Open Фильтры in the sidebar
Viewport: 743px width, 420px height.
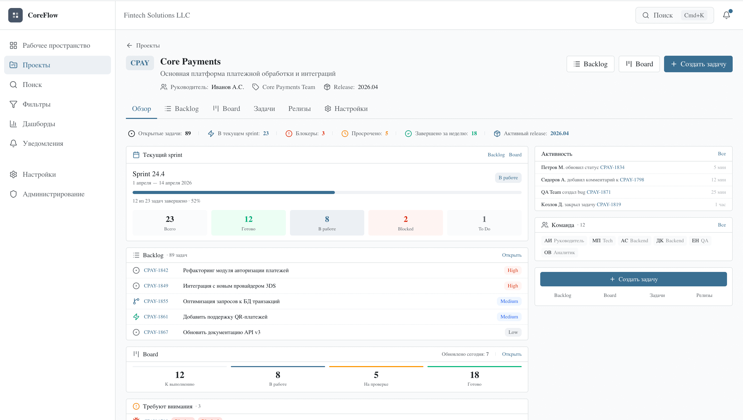click(x=36, y=104)
